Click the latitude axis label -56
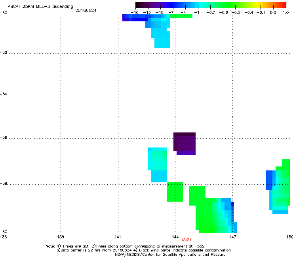Screen dimensions: 293x257 tap(4, 137)
